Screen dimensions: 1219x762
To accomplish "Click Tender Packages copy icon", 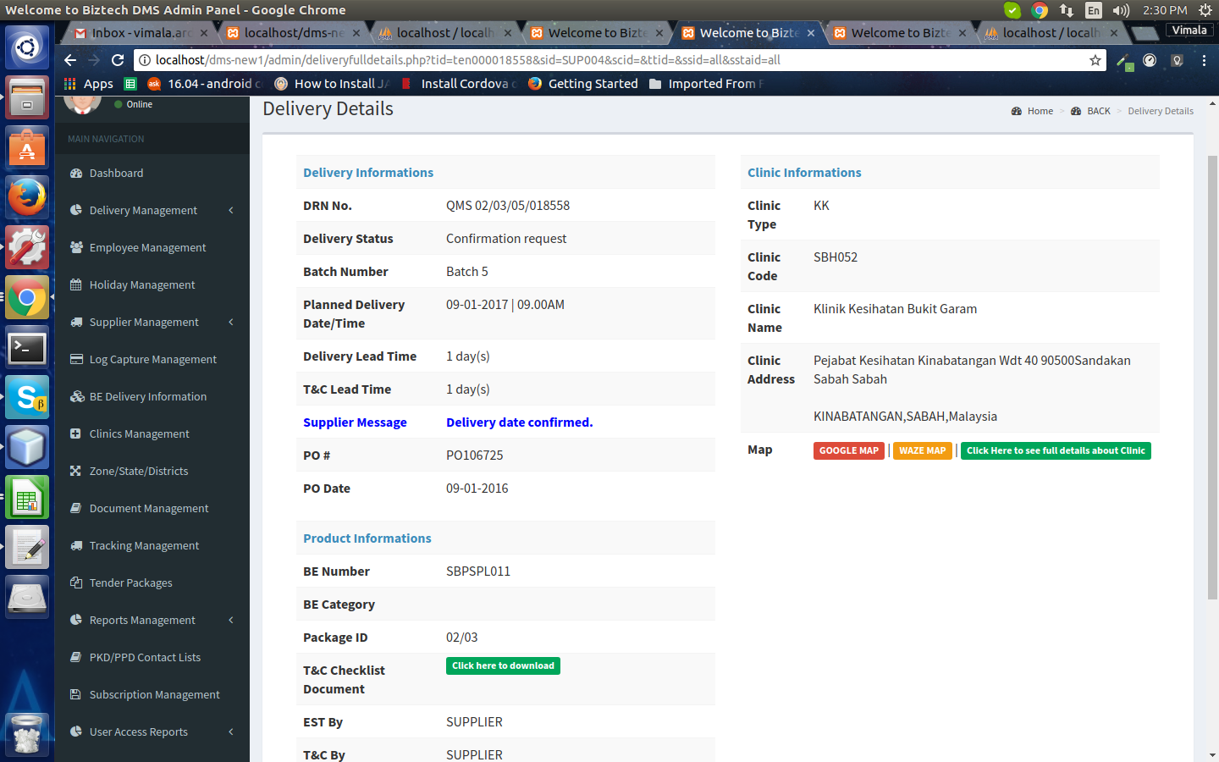I will (x=76, y=583).
